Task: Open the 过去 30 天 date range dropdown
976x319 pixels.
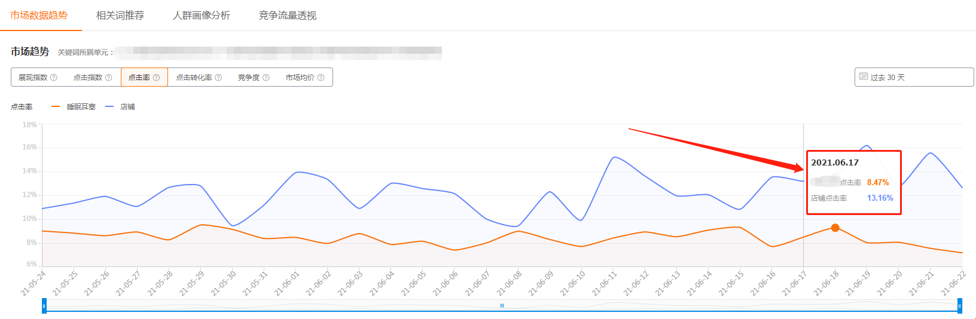Action: click(x=914, y=77)
